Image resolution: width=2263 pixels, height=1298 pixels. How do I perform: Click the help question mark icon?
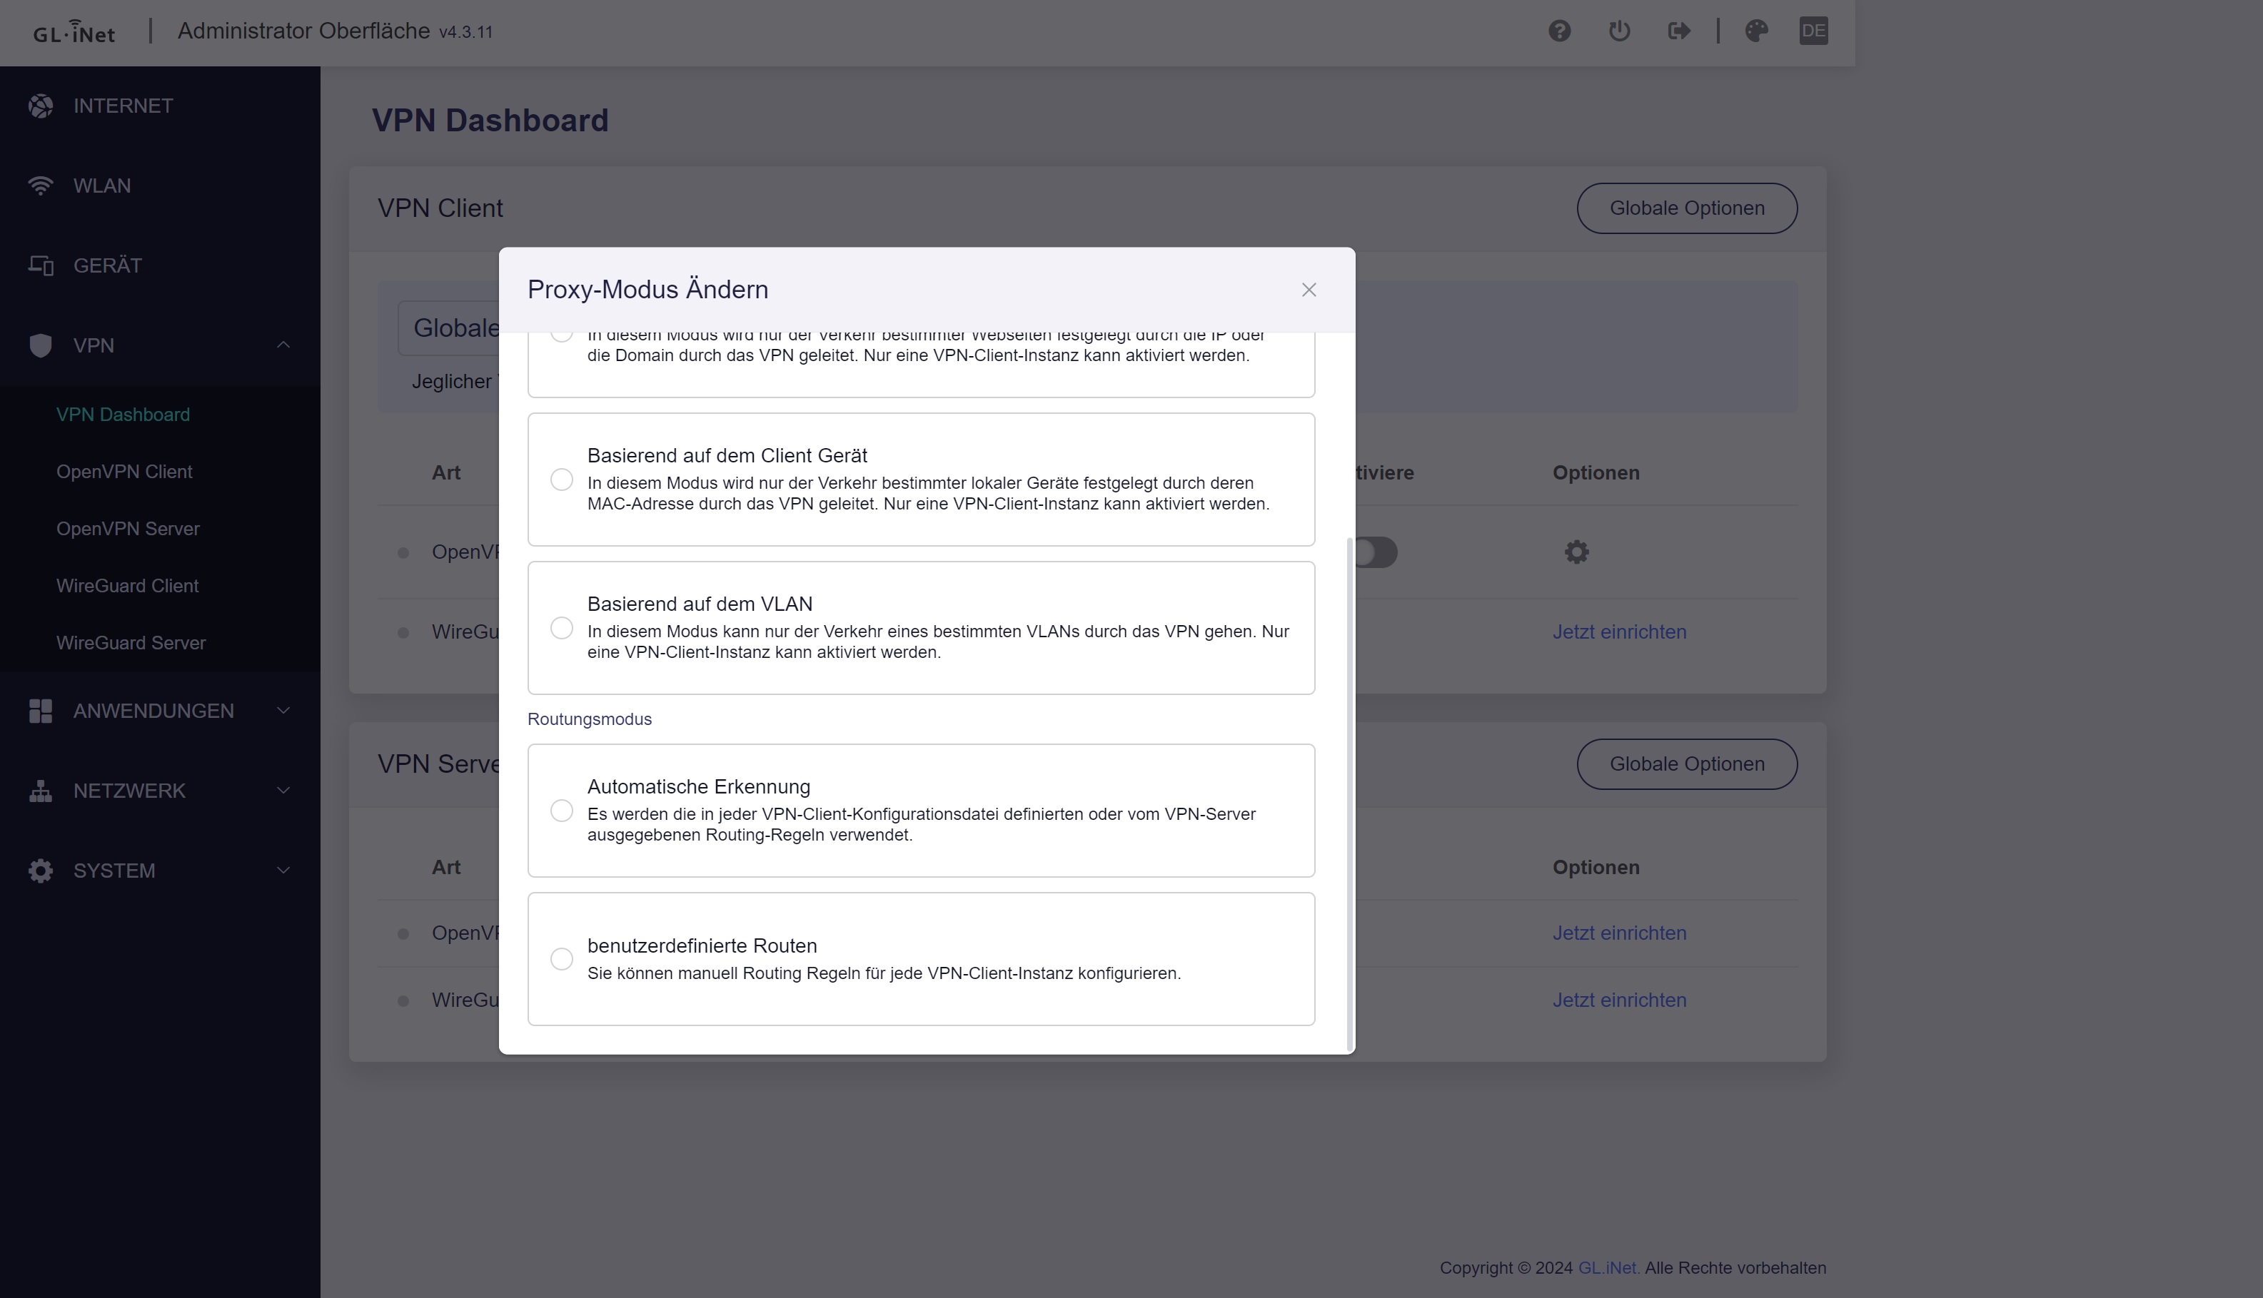click(x=1560, y=31)
